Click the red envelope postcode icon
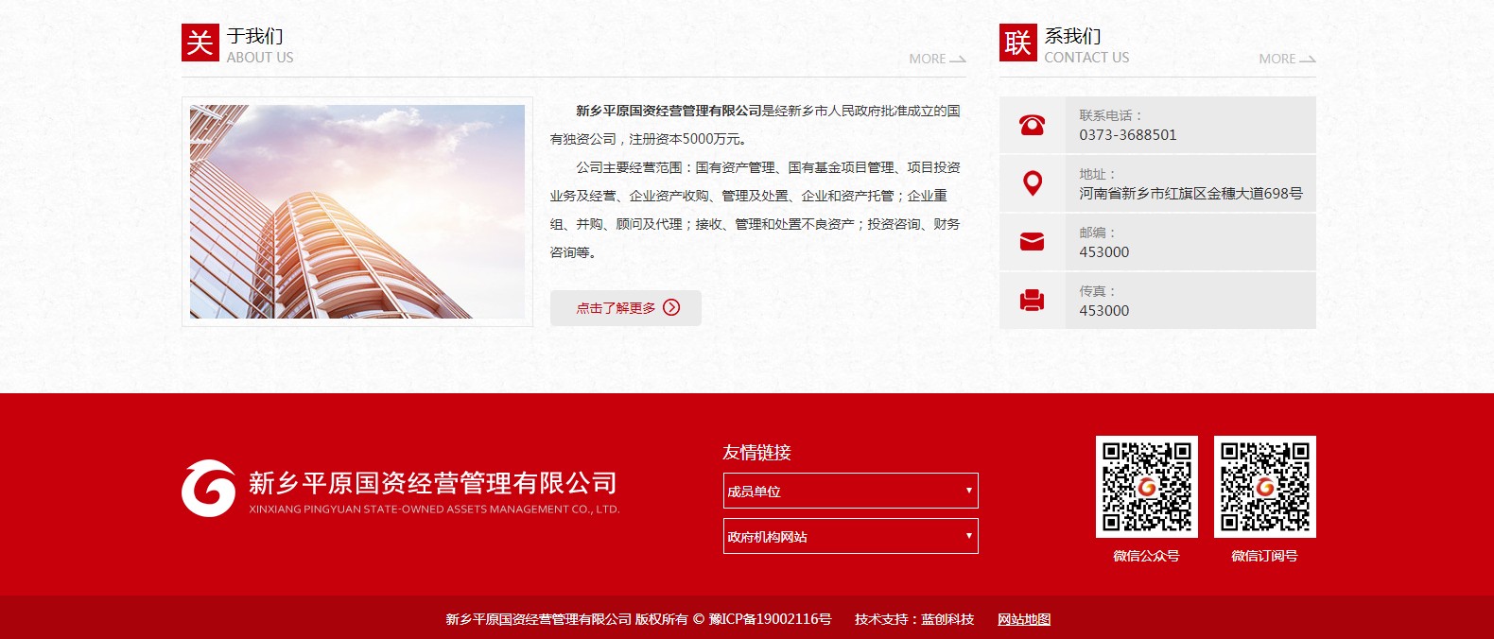 (x=1032, y=242)
